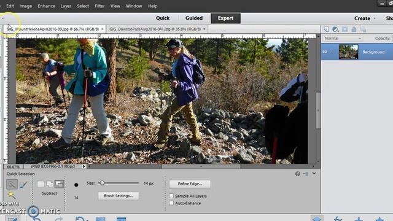Screen dimensions: 393x221
Task: Click the Tool Options icon in taskbar
Action: click(12, 219)
